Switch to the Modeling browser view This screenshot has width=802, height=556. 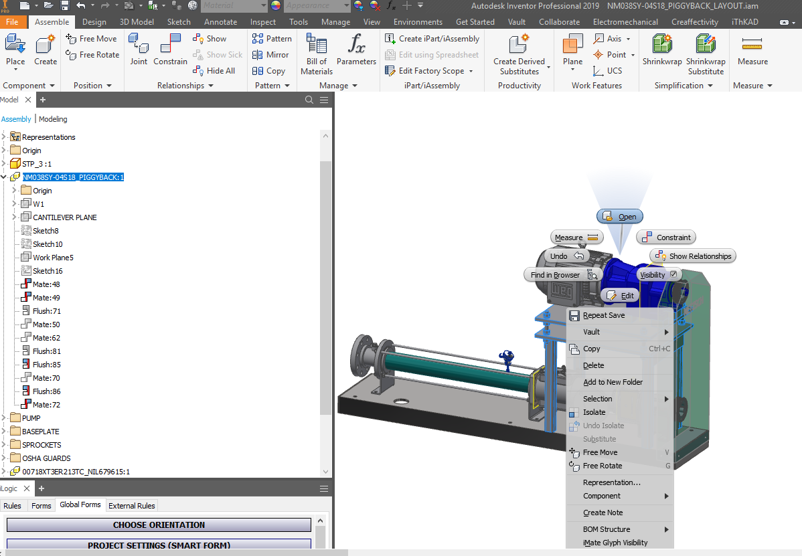53,119
